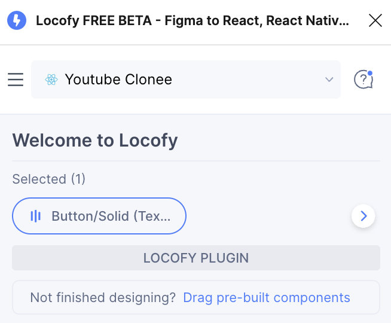Click the Locofy lightning bolt logo
Screen dimensions: 391x323
pyautogui.click(x=17, y=20)
